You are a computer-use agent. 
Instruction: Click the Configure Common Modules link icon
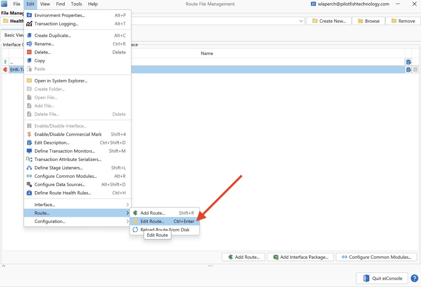pyautogui.click(x=29, y=176)
